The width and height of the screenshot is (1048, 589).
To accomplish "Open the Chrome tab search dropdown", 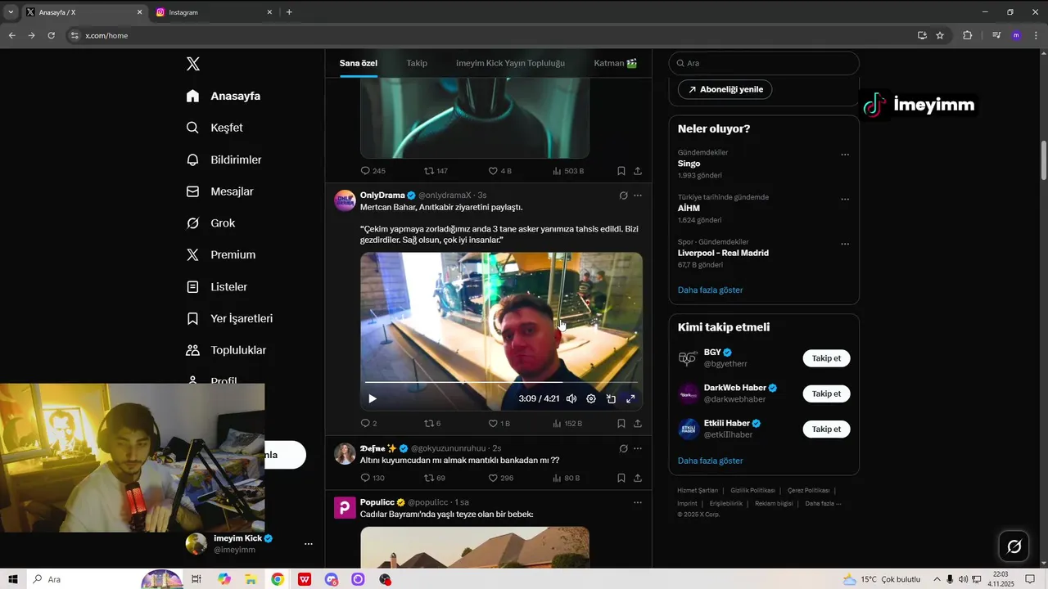I will click(10, 12).
